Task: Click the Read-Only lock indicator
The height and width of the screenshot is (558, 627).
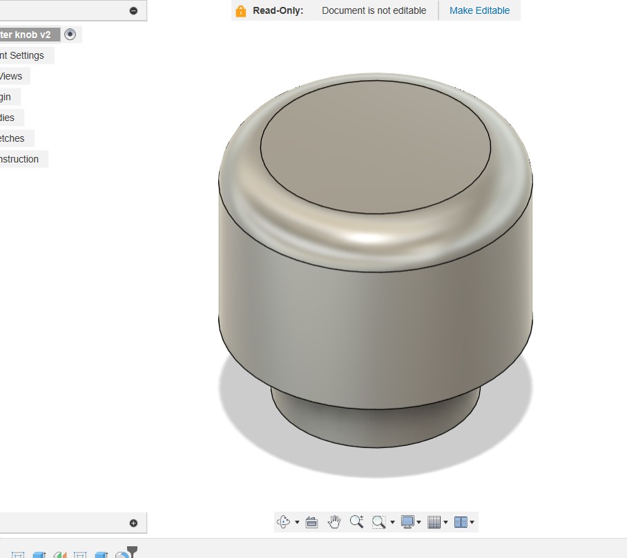Action: point(240,10)
